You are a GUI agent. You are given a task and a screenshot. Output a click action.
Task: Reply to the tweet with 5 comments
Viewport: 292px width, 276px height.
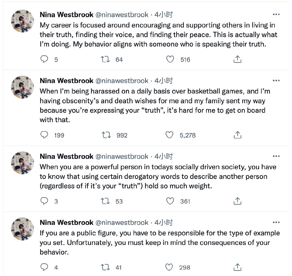pyautogui.click(x=45, y=60)
